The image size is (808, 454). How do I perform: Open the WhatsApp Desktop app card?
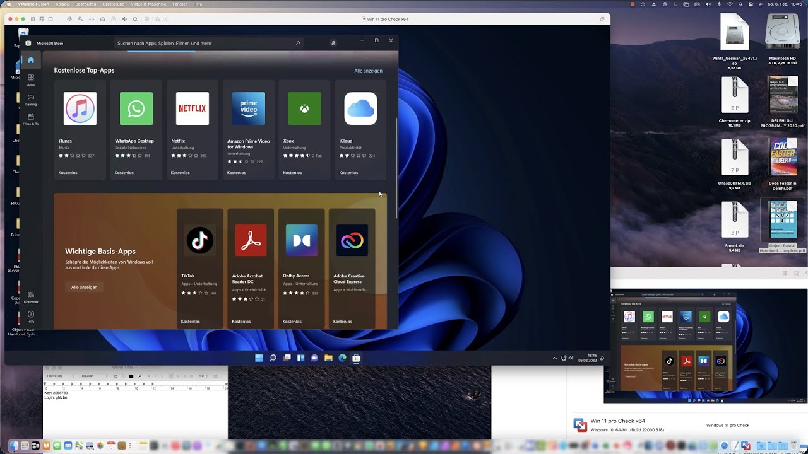(136, 130)
